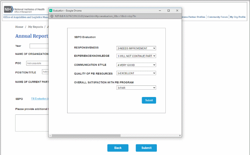Viewport: 250px width, 155px height.
Task: Open the Communication Style dropdown
Action: 136,65
